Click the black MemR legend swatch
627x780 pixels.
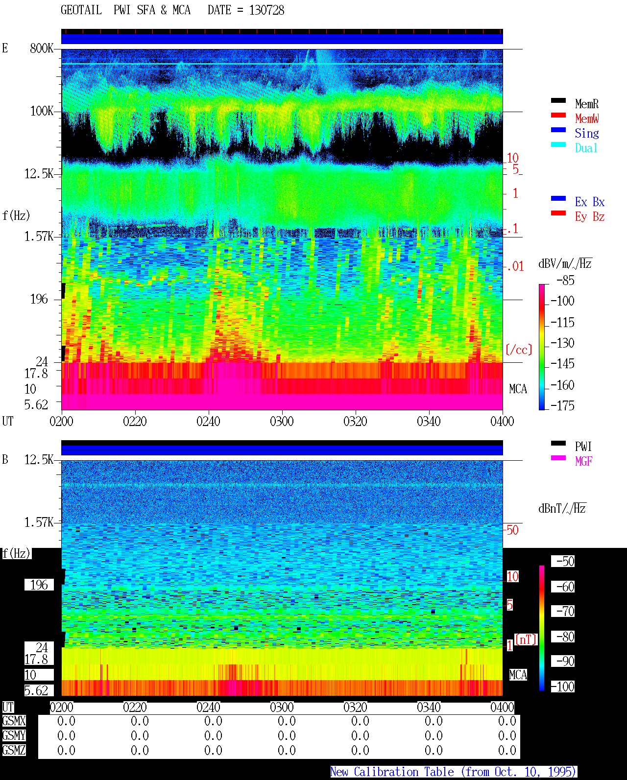pos(558,100)
